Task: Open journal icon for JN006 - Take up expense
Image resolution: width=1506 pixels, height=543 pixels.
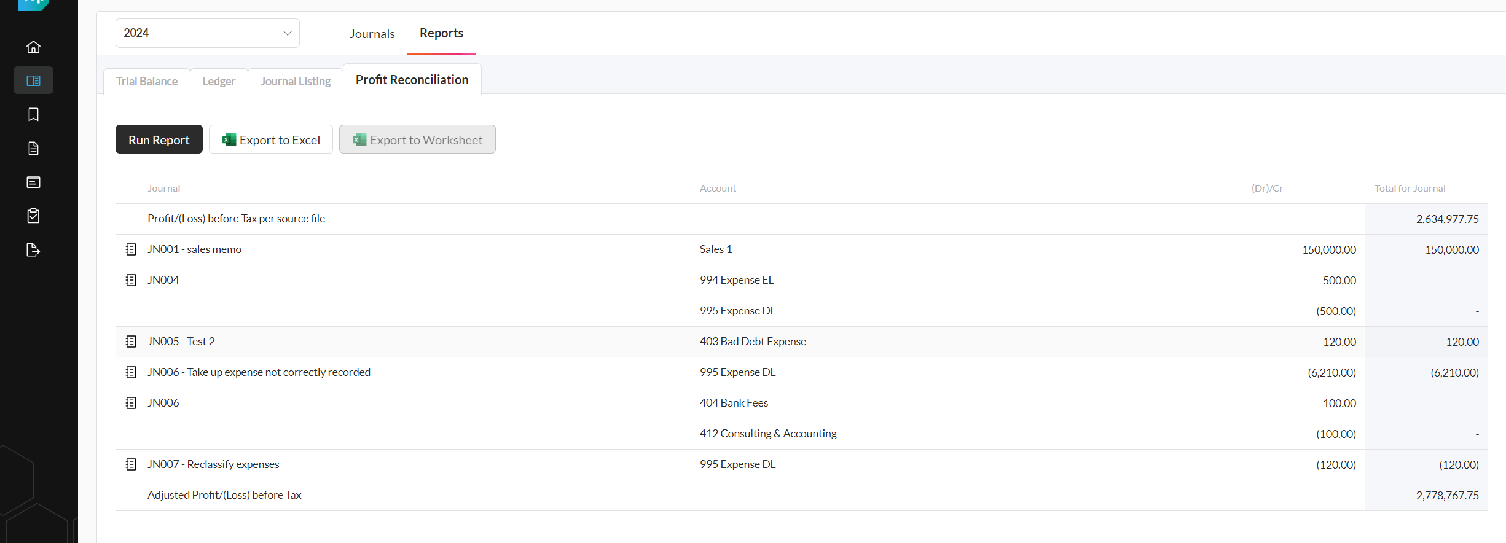Action: pos(131,372)
